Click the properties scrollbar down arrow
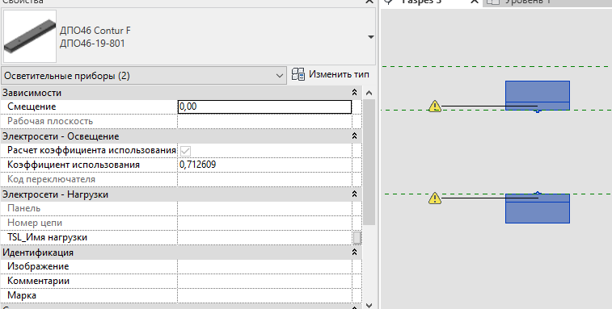612x309 pixels. coord(369,305)
